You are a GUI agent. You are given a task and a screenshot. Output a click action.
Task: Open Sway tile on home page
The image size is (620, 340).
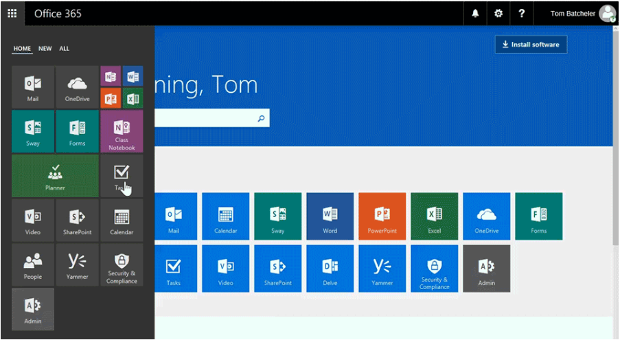tap(278, 216)
